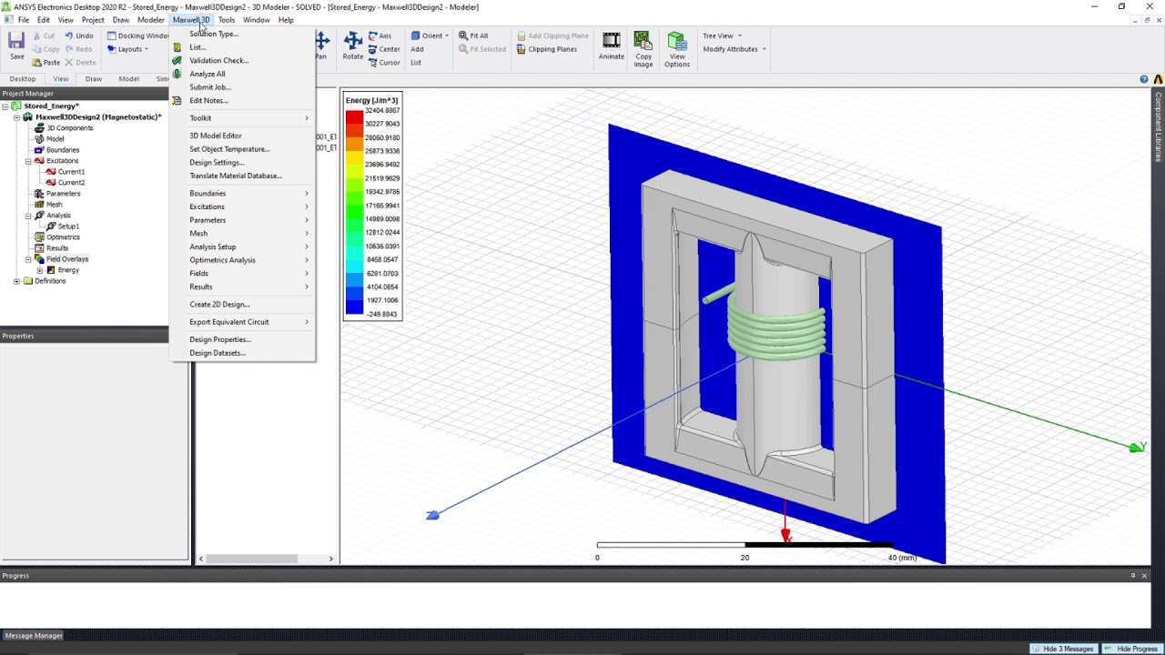
Task: Select the Pan view tool icon
Action: pos(322,40)
